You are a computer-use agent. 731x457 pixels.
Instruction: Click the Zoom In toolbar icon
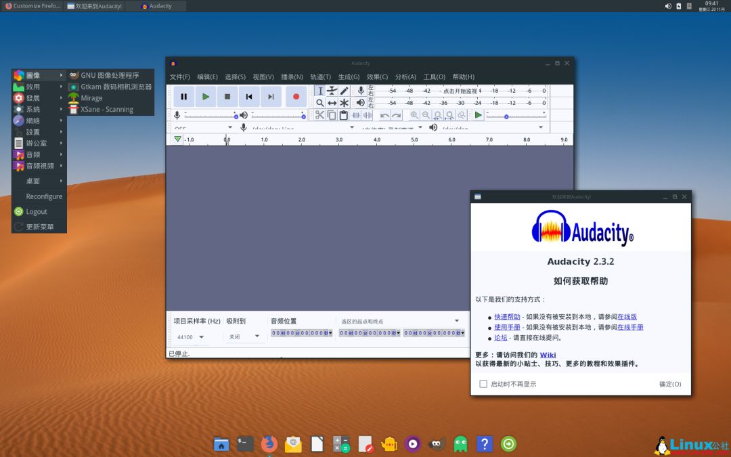click(414, 115)
